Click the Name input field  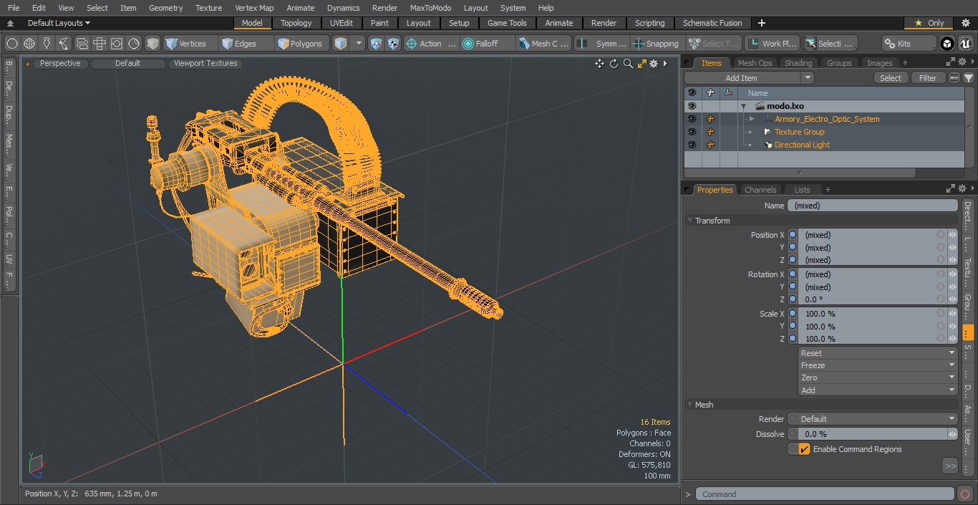tap(872, 206)
